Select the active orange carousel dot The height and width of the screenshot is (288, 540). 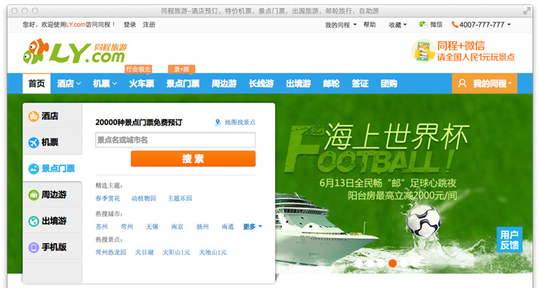click(392, 263)
